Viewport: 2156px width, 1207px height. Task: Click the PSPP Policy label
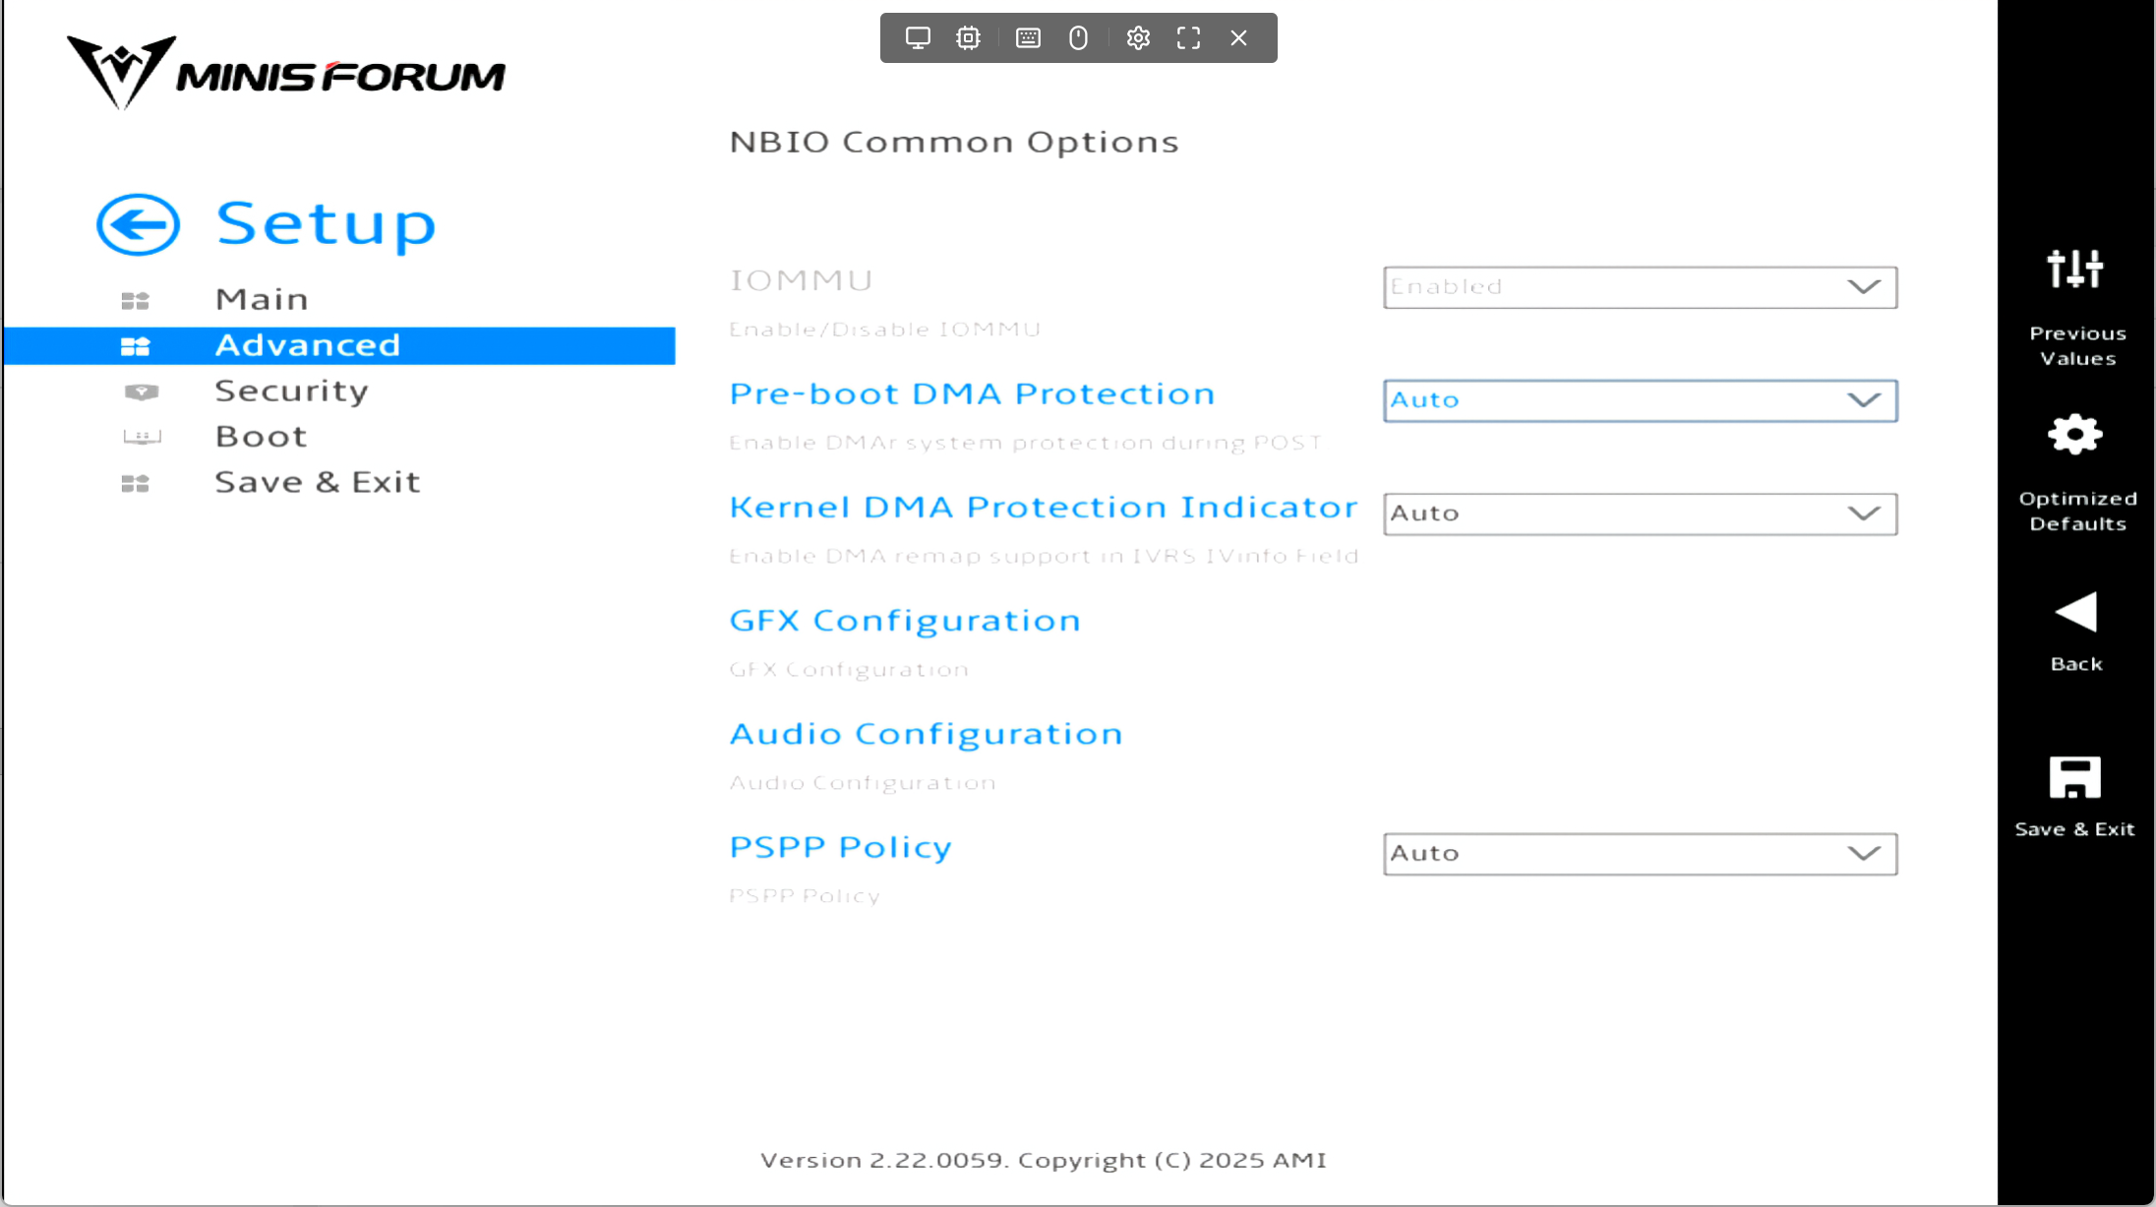pos(841,847)
